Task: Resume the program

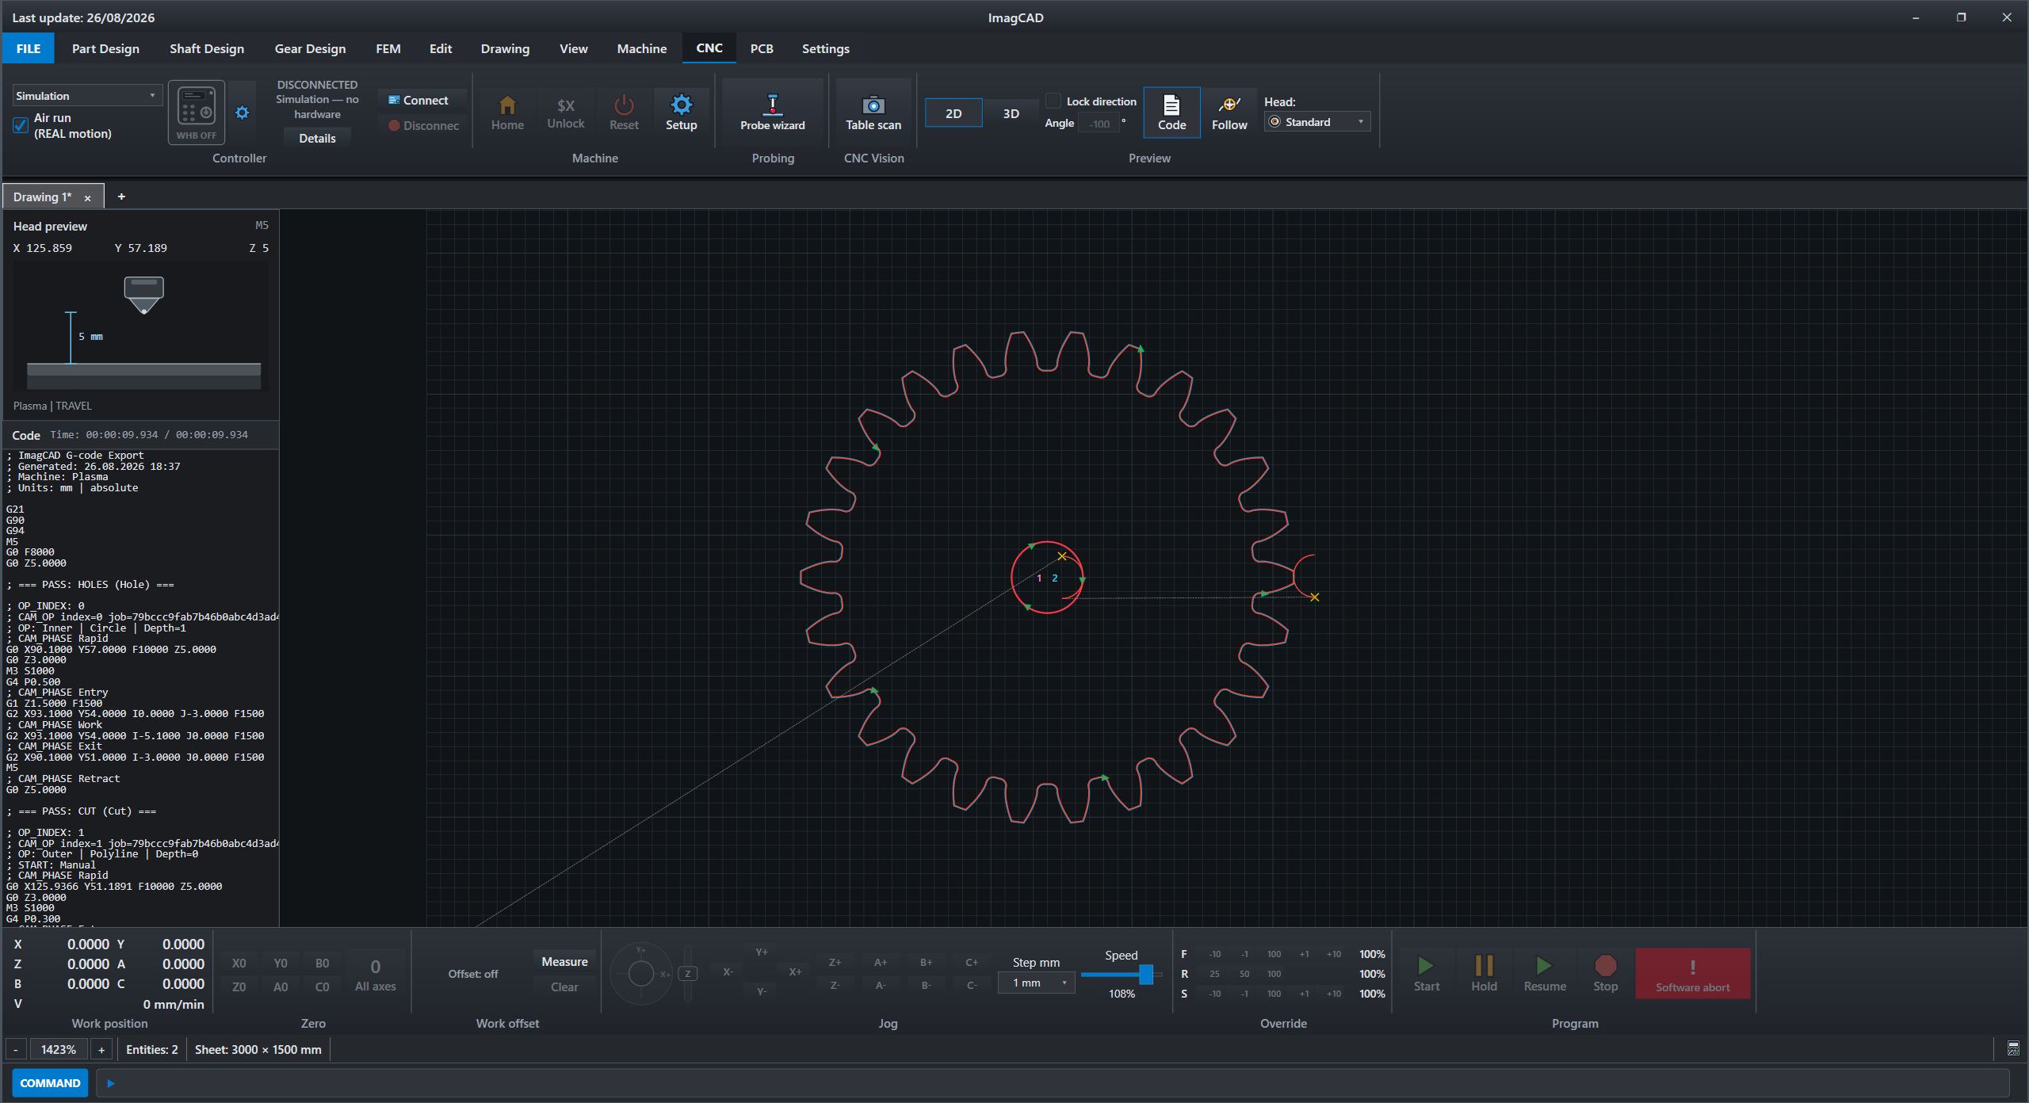Action: point(1545,974)
